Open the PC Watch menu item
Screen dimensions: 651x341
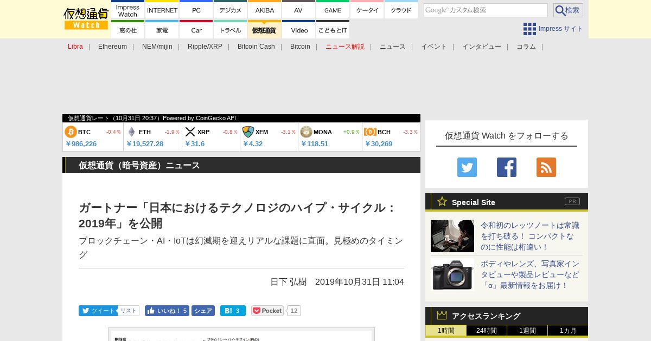(196, 10)
